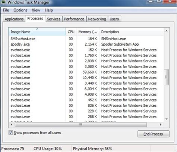
Task: Switch to the Services tab
Action: (54, 19)
